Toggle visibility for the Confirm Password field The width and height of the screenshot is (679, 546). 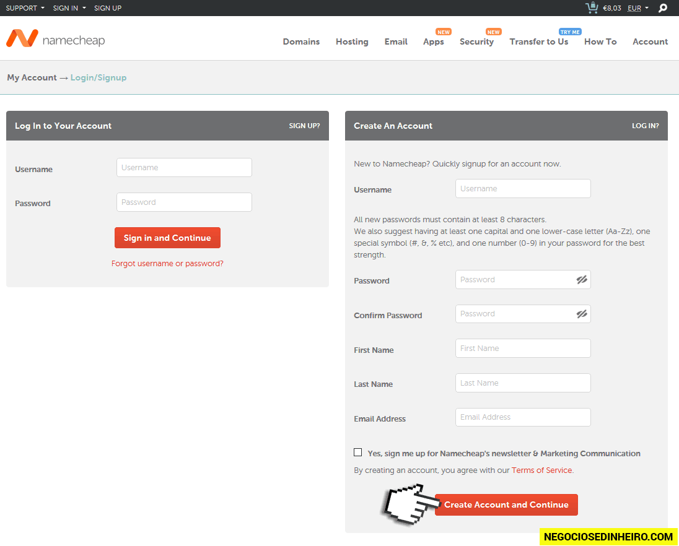(x=582, y=314)
